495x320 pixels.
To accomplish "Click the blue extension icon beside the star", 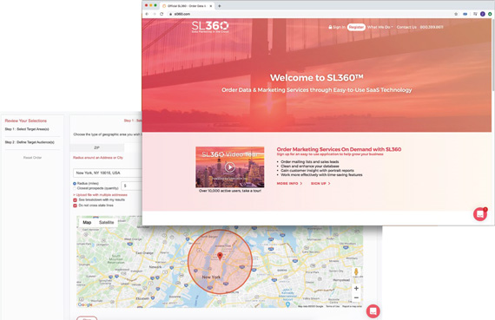I will (x=465, y=14).
